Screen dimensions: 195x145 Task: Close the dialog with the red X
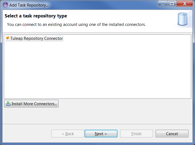[x=185, y=4]
